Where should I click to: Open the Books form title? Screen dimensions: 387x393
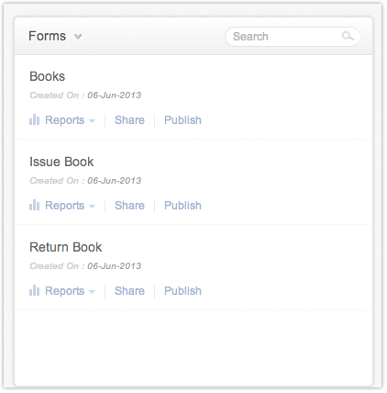[x=48, y=76]
